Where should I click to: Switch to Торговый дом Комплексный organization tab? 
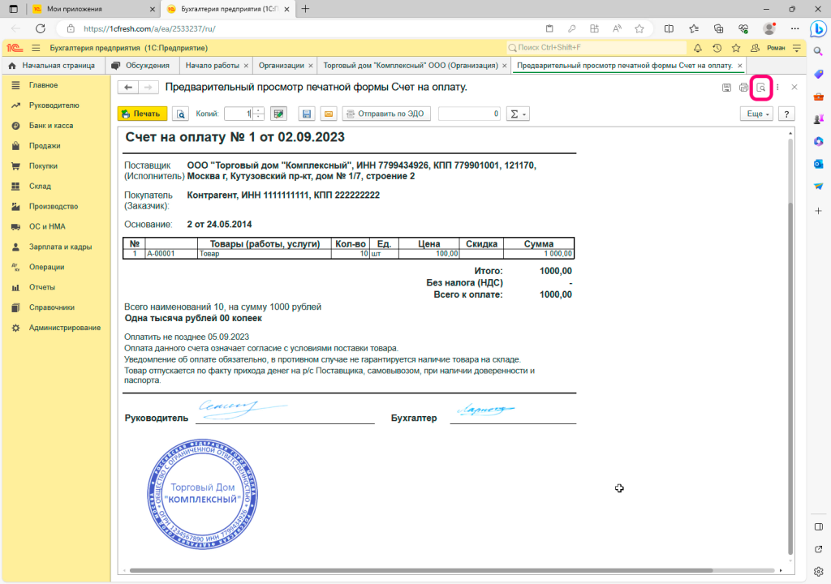click(x=411, y=66)
